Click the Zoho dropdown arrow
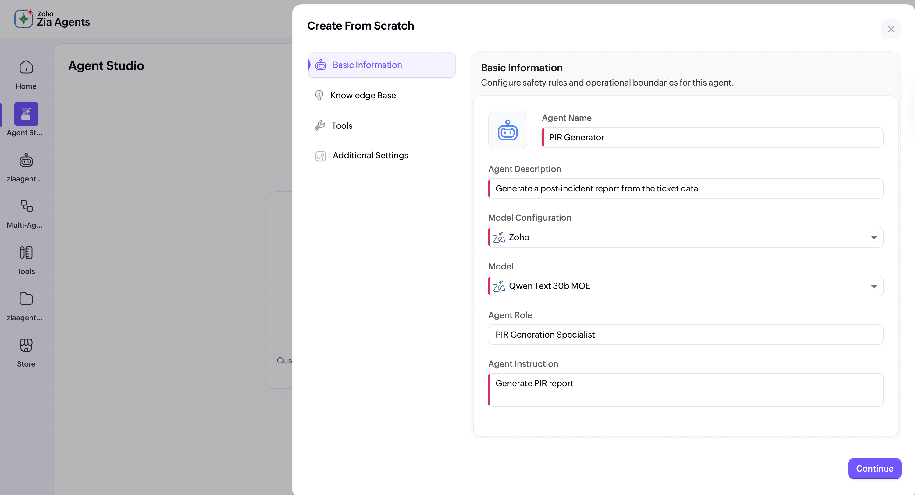 tap(874, 237)
